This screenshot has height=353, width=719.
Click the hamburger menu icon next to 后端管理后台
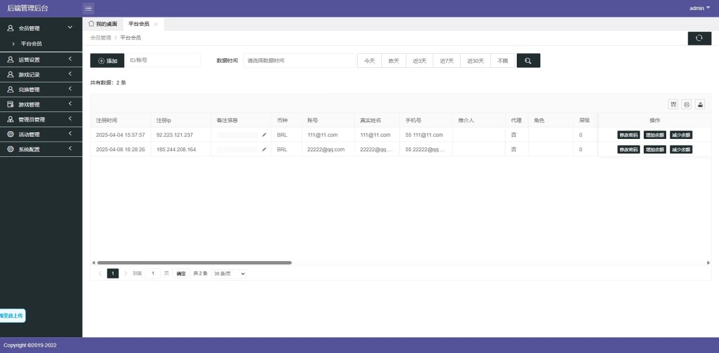coord(88,8)
